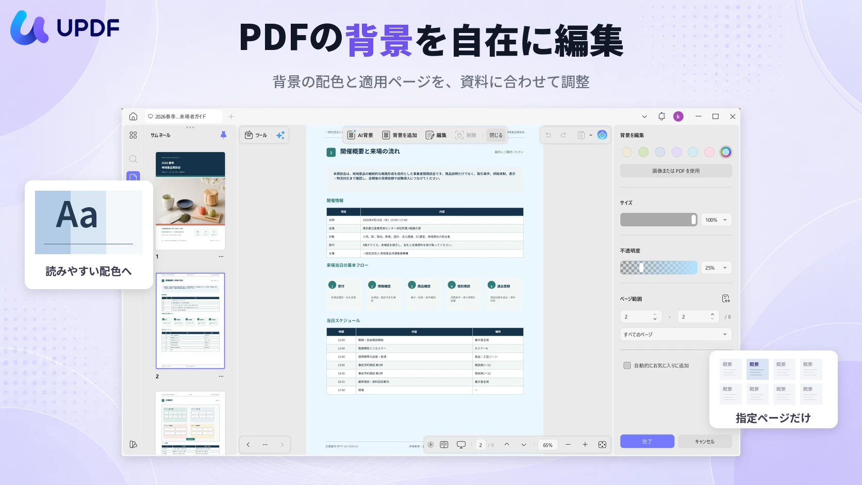
Task: Click the キャンセル button
Action: click(705, 441)
